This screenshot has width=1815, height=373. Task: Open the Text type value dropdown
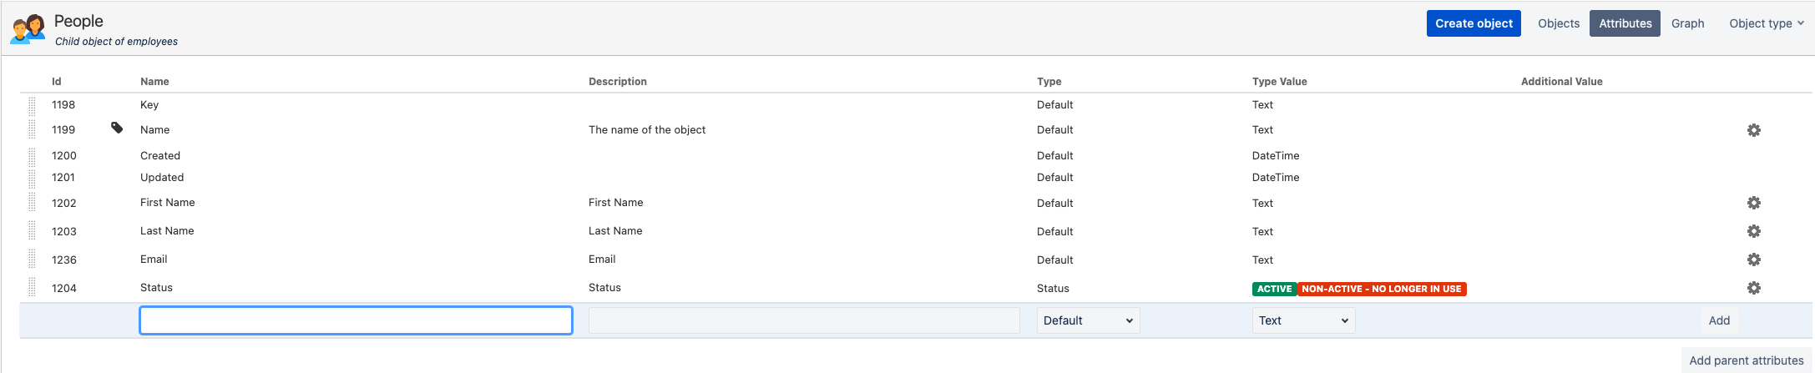click(1302, 320)
